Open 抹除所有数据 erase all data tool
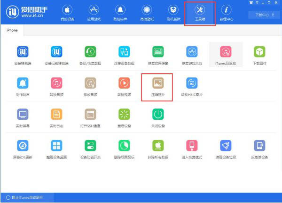282x203 pixels. click(x=158, y=149)
